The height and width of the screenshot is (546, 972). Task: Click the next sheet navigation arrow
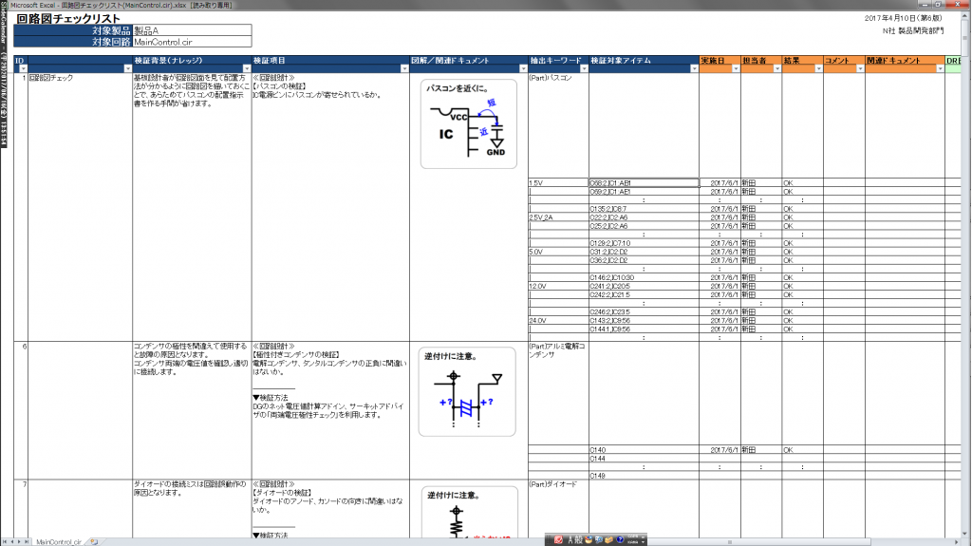[x=20, y=541]
